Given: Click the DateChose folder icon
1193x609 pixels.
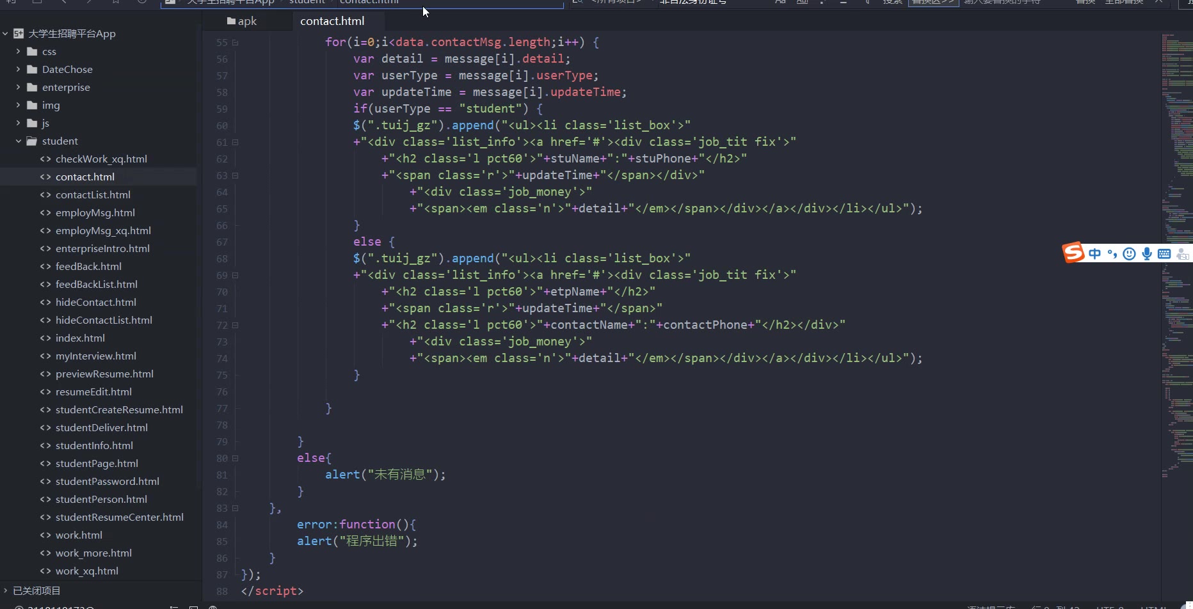Looking at the screenshot, I should click(32, 69).
